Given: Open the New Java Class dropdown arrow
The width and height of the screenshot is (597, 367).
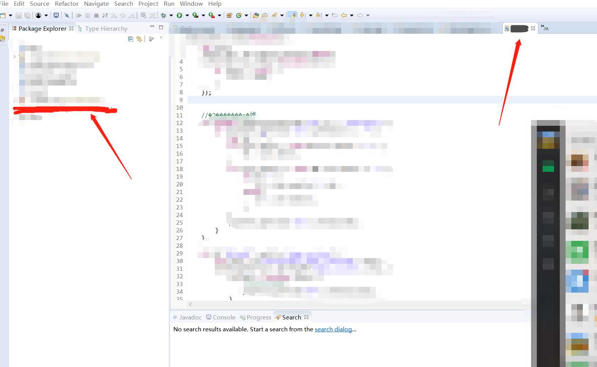Looking at the screenshot, I should coord(246,15).
